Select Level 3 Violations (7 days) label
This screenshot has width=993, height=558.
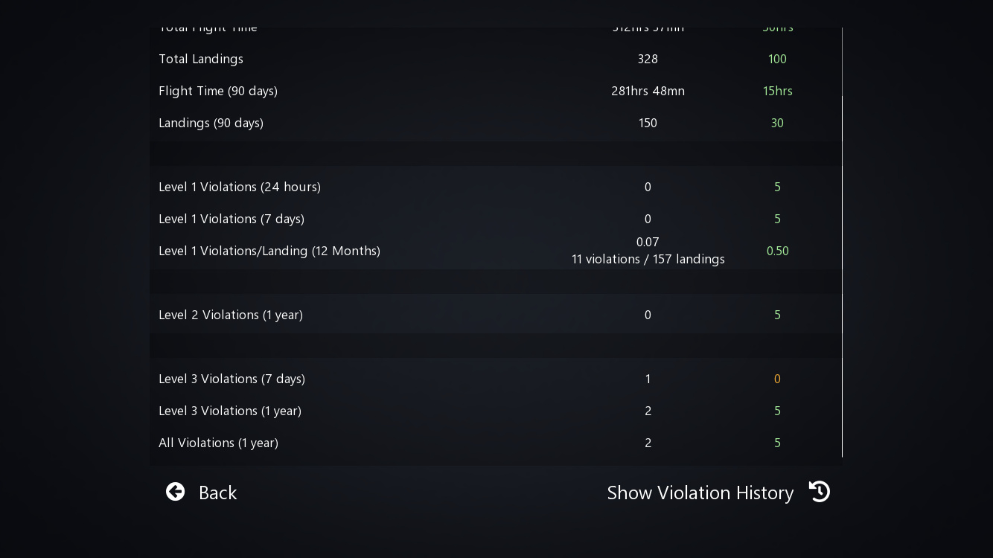pos(232,379)
